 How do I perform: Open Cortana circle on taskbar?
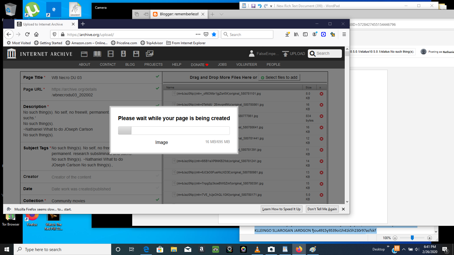(x=118, y=249)
